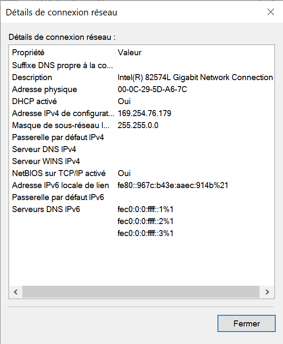Select the DHCP activé row
The height and width of the screenshot is (344, 283).
[x=34, y=102]
